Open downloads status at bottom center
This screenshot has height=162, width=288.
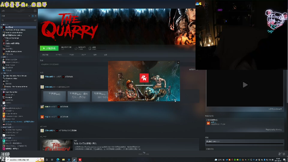click(x=144, y=153)
